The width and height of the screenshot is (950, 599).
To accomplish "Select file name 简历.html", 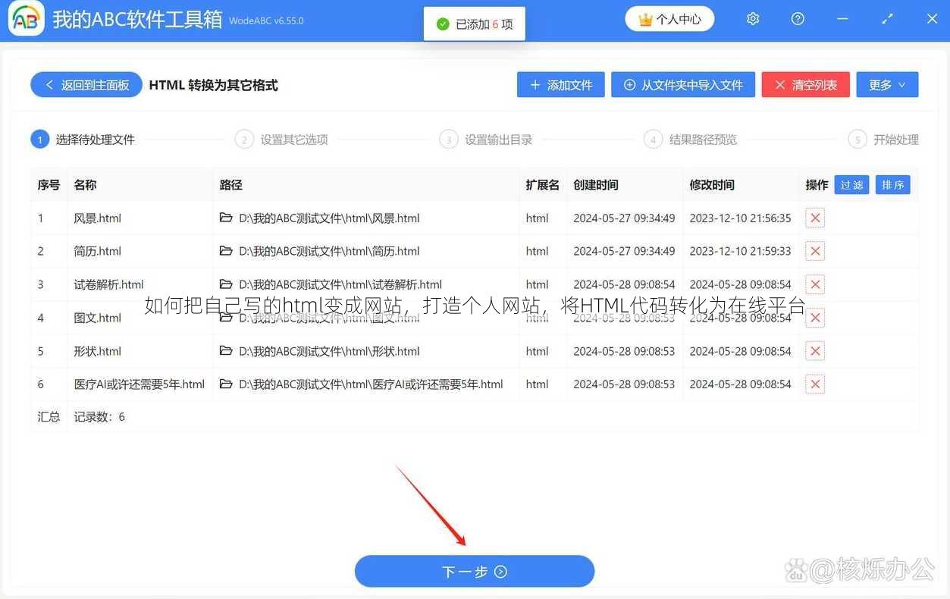I will click(x=98, y=251).
